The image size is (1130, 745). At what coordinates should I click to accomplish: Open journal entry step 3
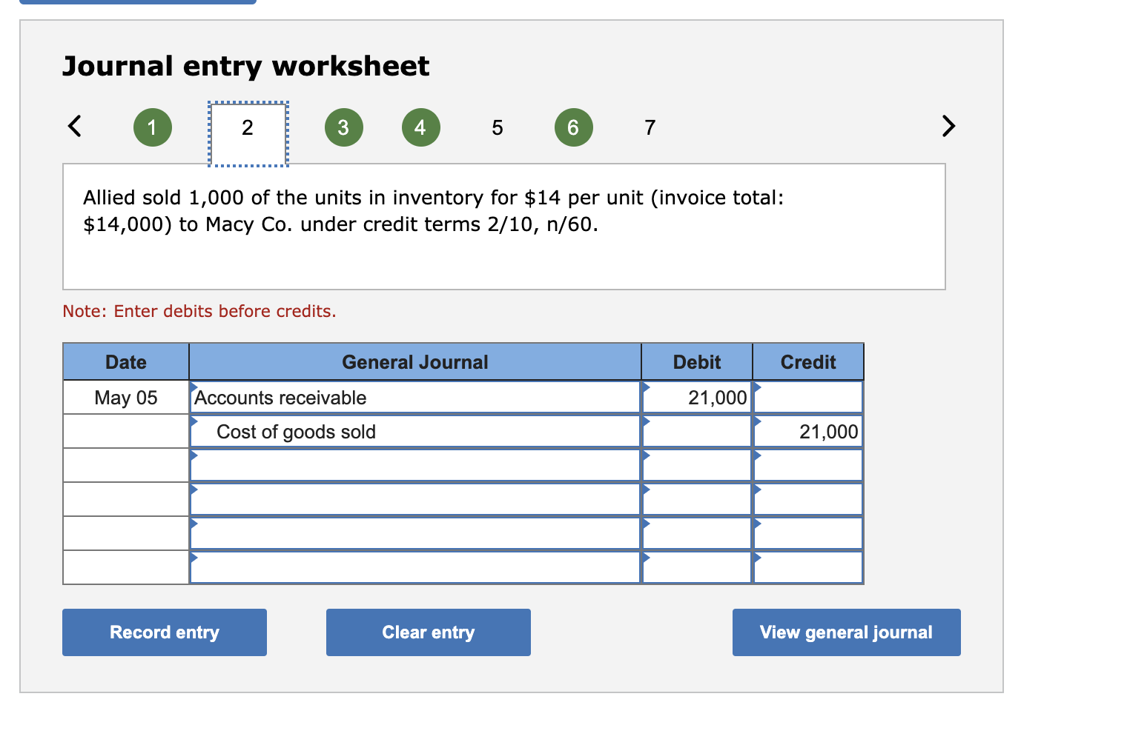[344, 127]
